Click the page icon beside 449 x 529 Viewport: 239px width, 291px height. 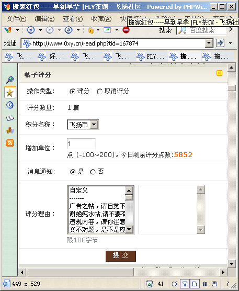[7, 284]
